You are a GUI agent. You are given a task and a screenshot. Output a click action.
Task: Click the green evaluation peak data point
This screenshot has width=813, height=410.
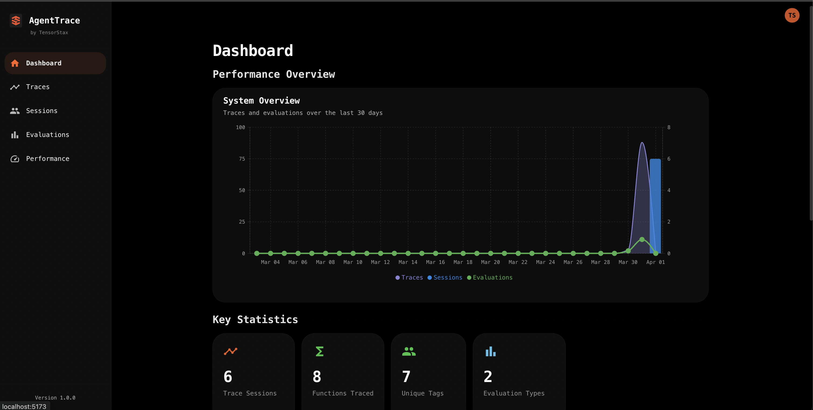tap(642, 239)
